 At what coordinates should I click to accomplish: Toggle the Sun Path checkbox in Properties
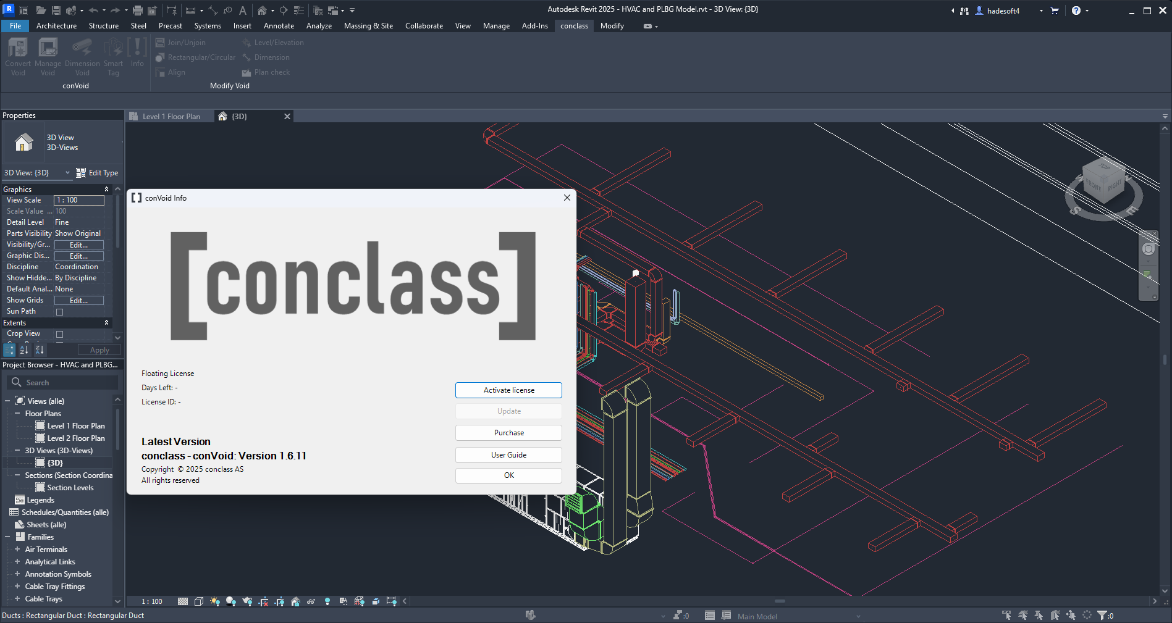[60, 312]
